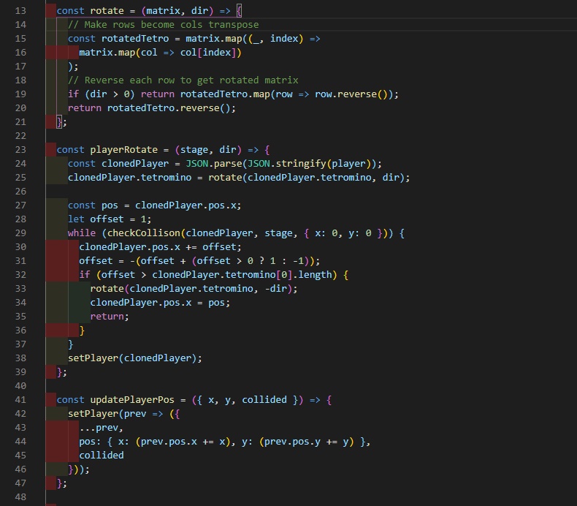Click 'let offset = 1' on line 28
This screenshot has height=506, width=577.
tap(107, 219)
